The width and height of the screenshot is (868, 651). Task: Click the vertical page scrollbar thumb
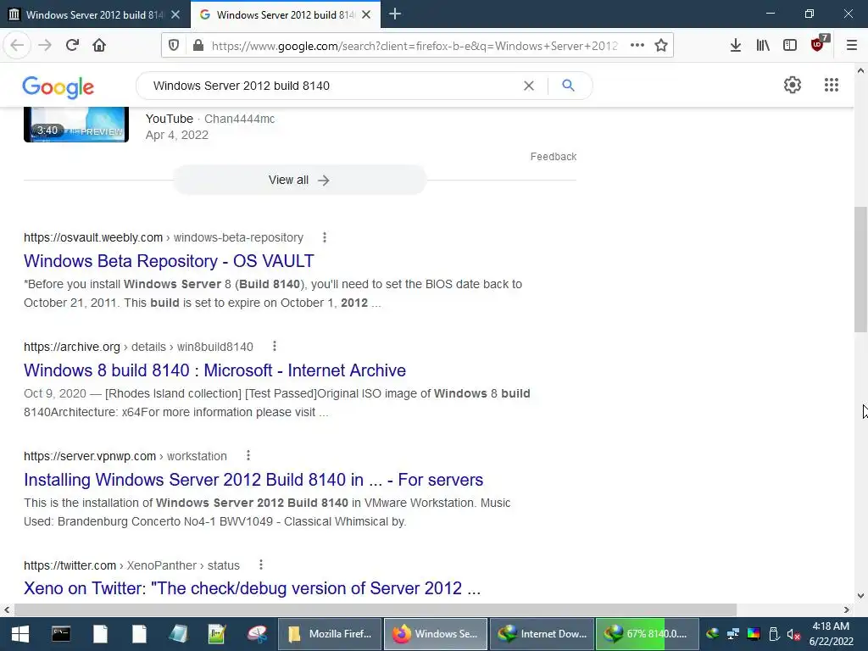(860, 270)
